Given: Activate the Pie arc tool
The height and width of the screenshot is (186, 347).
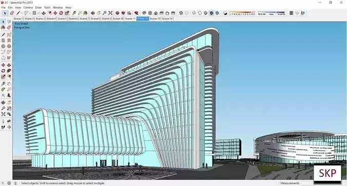Looking at the screenshot, I should point(9,58).
